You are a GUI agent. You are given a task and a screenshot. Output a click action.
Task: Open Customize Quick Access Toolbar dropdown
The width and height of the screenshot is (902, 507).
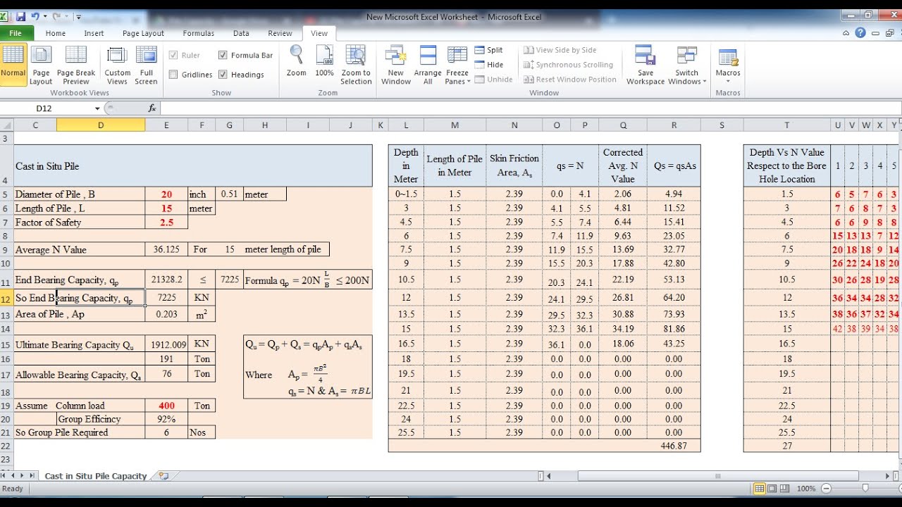(78, 16)
